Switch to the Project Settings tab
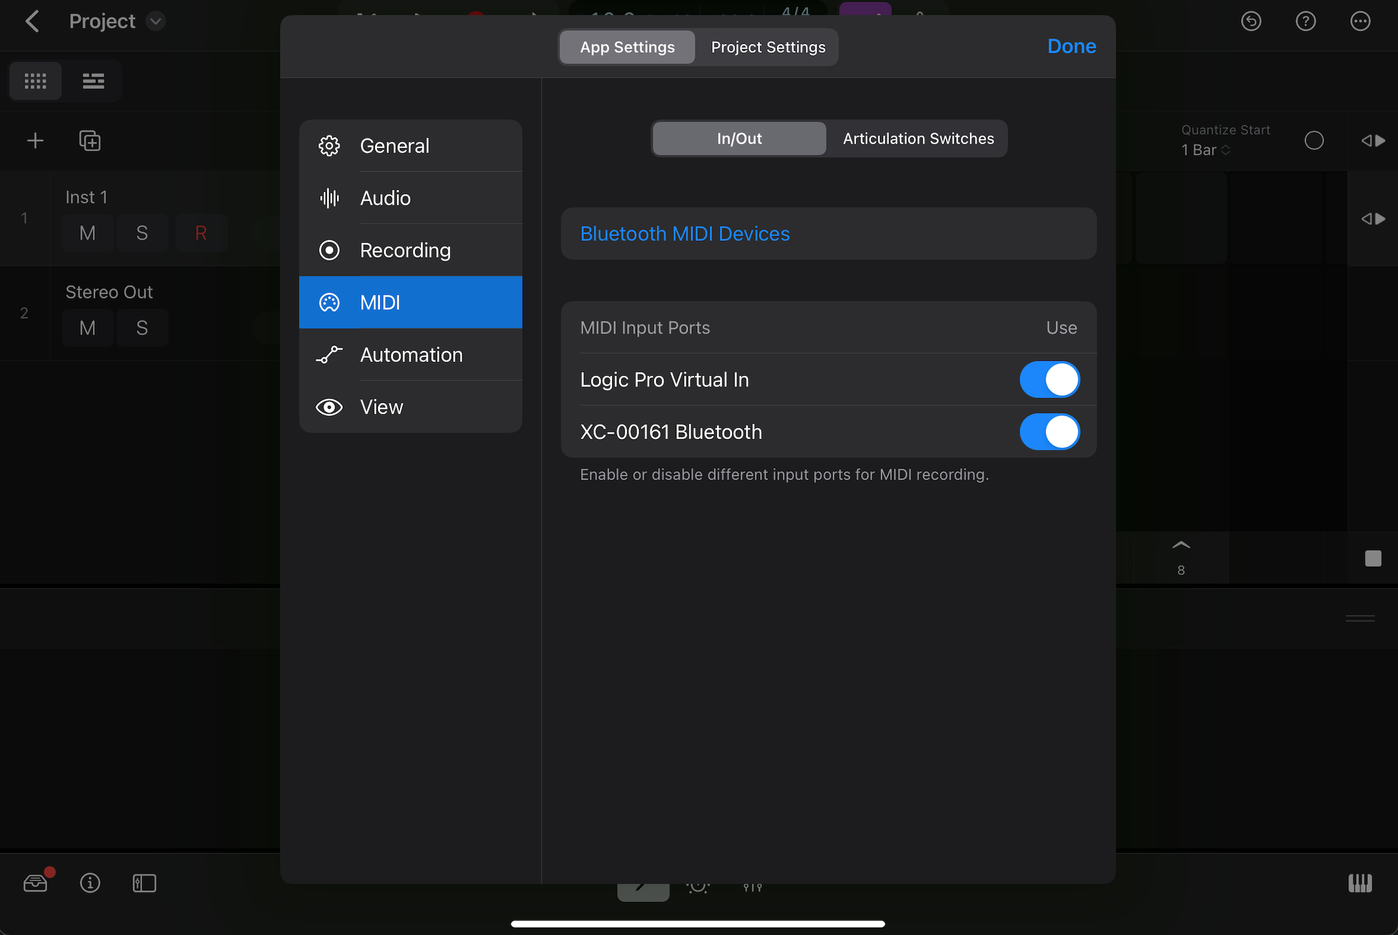Image resolution: width=1398 pixels, height=935 pixels. [767, 47]
